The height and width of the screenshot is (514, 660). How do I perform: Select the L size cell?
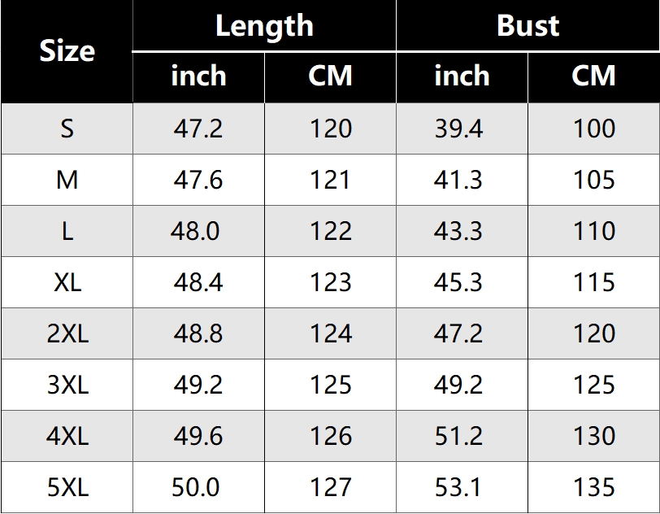point(67,231)
